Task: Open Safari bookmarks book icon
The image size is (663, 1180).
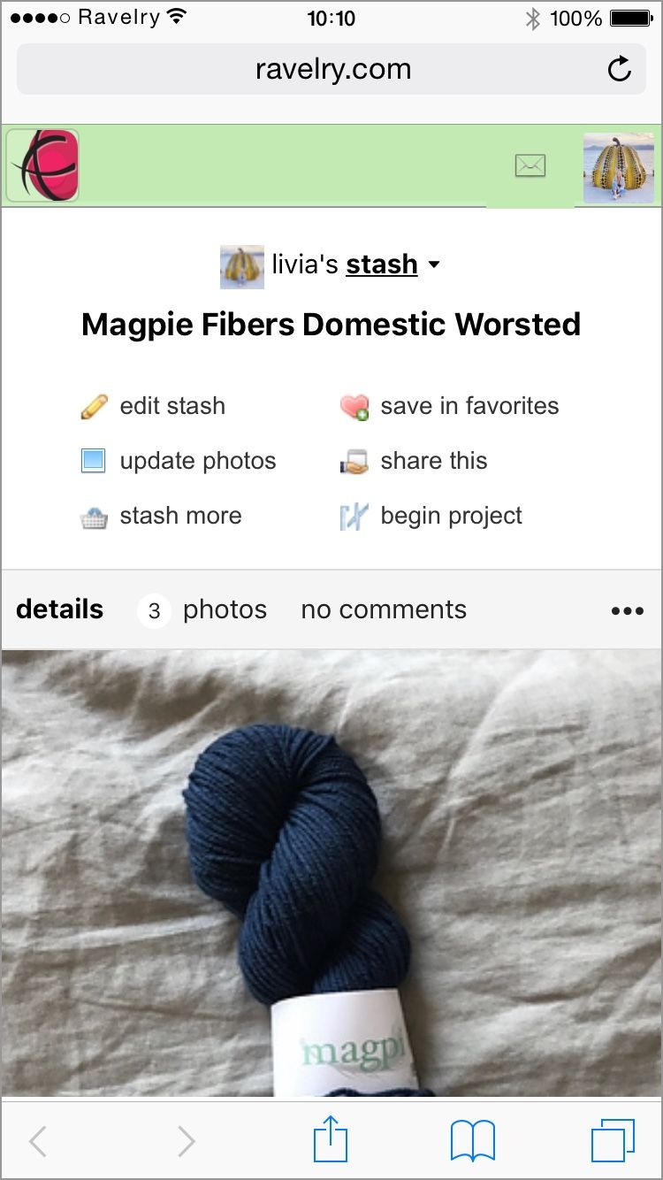Action: pyautogui.click(x=473, y=1140)
